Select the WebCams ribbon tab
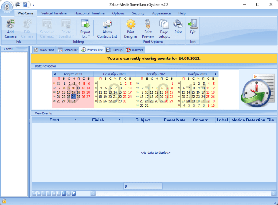Image resolution: width=278 pixels, height=205 pixels. (x=26, y=13)
